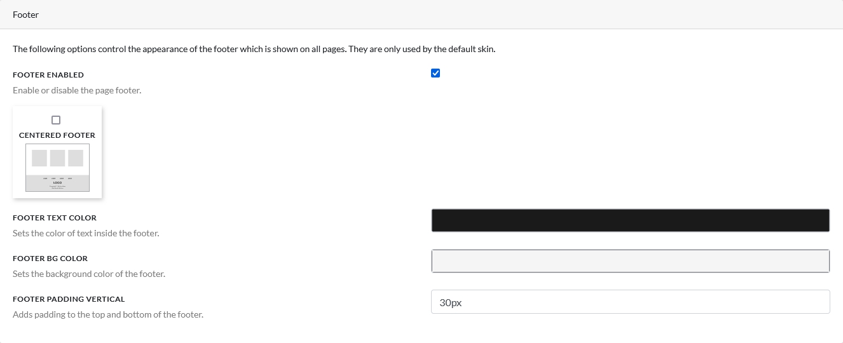
Task: Click the middle gray box in layout preview
Action: click(57, 158)
